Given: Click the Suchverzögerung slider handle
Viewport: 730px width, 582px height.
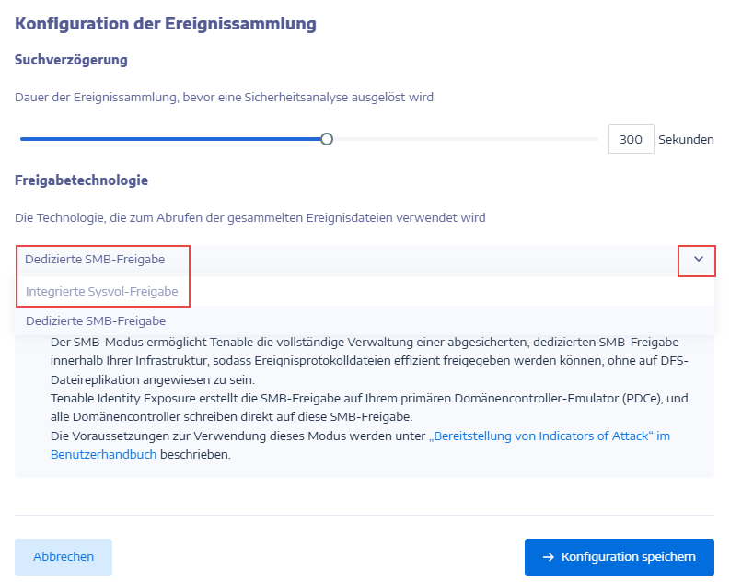Looking at the screenshot, I should point(326,139).
